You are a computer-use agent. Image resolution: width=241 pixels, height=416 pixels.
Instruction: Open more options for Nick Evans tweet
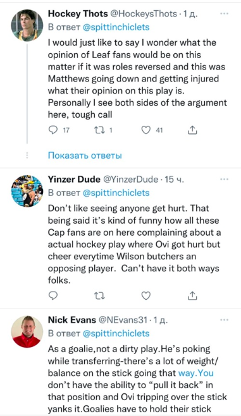225,320
